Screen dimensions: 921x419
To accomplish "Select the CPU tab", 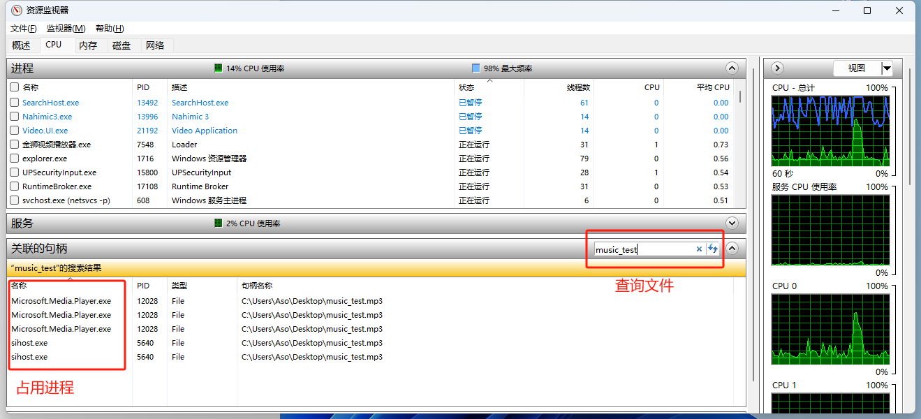I will pos(54,45).
